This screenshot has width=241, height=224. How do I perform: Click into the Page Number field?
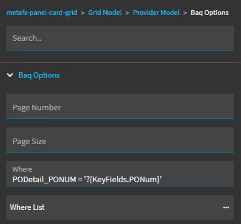coord(120,106)
